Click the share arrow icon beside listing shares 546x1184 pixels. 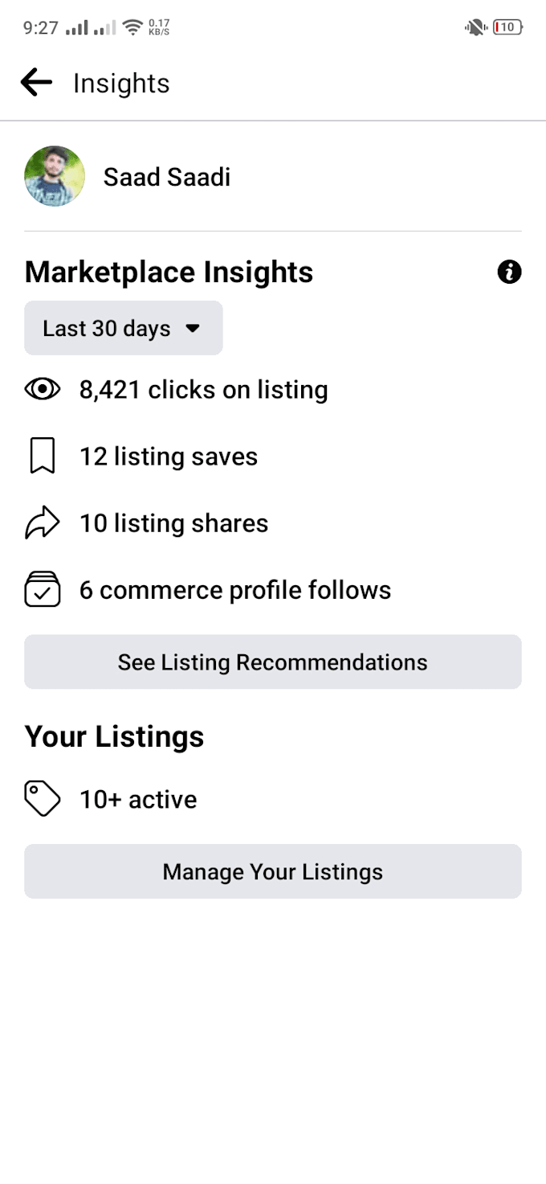[x=42, y=522]
